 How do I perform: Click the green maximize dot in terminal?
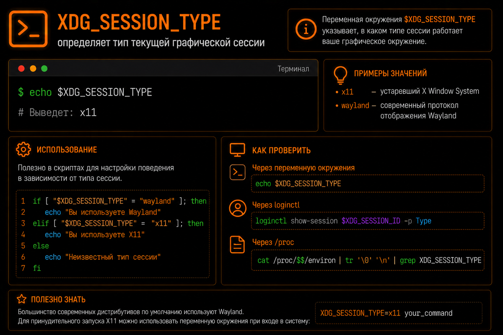tap(44, 68)
